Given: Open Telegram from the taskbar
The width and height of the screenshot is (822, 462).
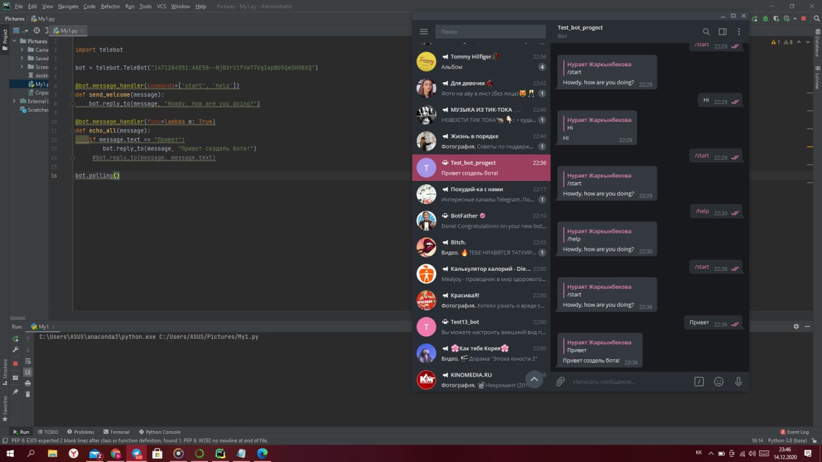Looking at the screenshot, I should [x=136, y=454].
